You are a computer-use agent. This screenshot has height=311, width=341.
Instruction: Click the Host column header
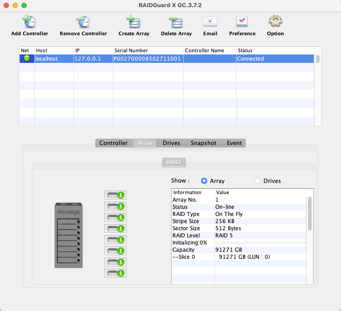coord(54,50)
